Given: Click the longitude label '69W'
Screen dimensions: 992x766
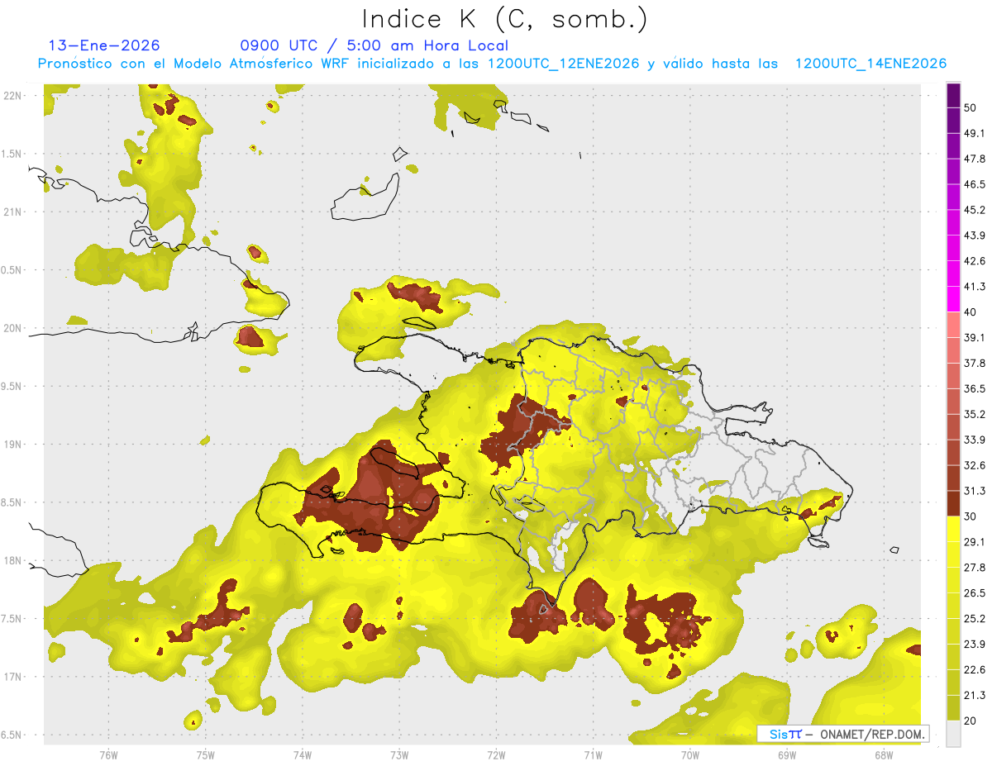Looking at the screenshot, I should pyautogui.click(x=787, y=755).
